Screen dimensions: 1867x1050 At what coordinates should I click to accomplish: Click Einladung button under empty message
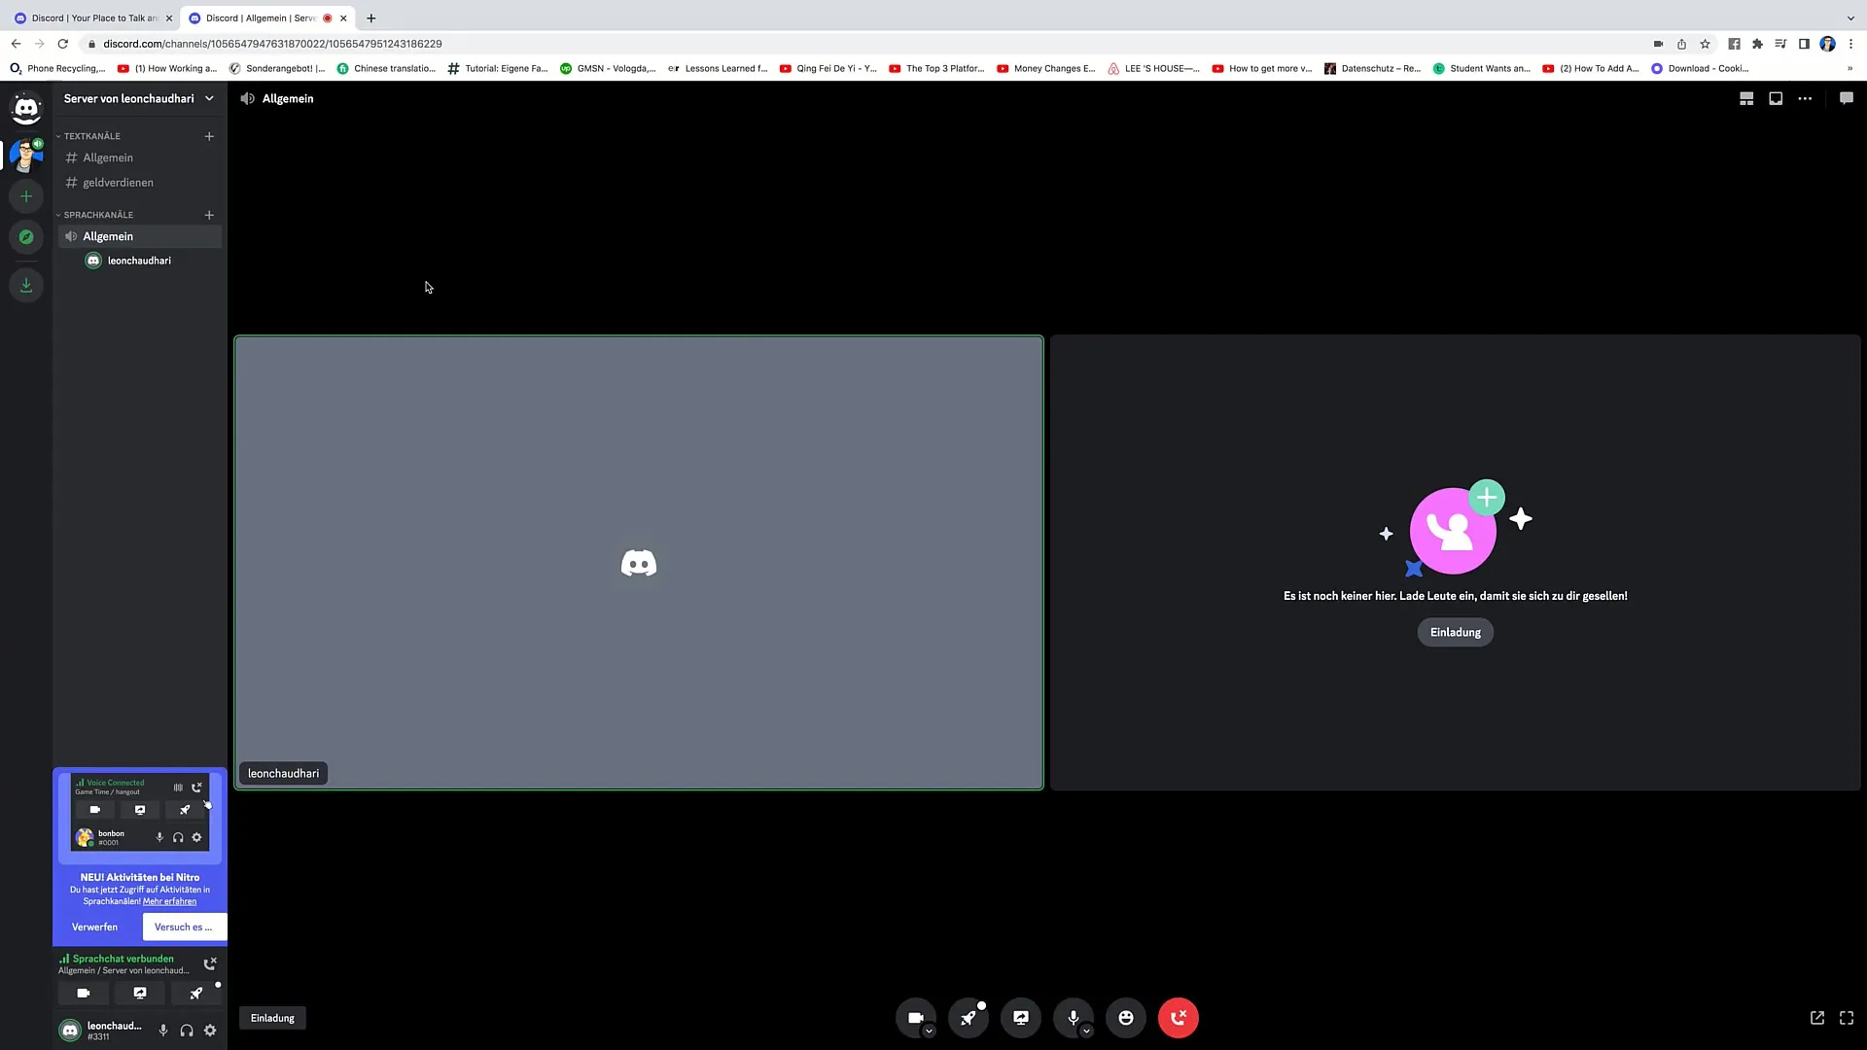1455,632
